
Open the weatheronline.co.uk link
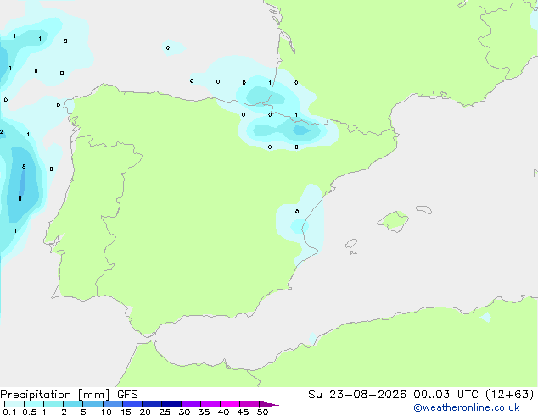click(x=467, y=407)
